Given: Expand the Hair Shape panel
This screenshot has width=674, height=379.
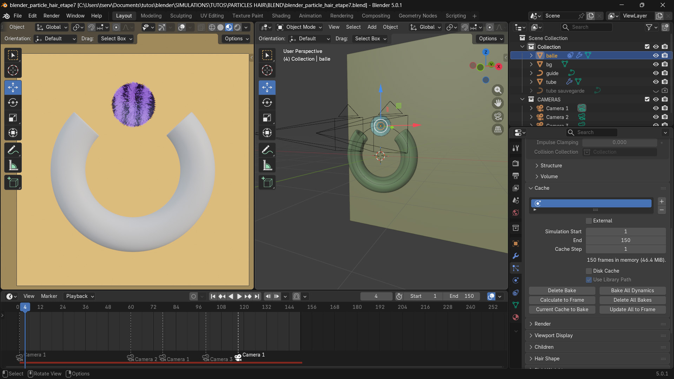Looking at the screenshot, I should [x=547, y=359].
